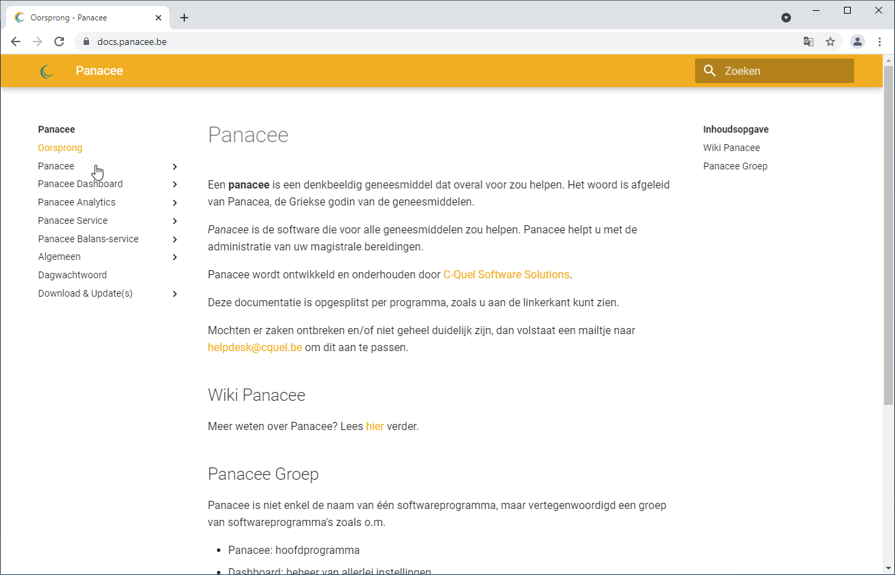
Task: Click the tab search dropdown circle icon
Action: click(786, 18)
